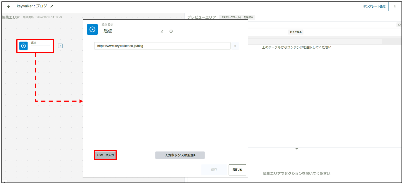
Task: Remove the URL row using the x button
Action: [x=235, y=46]
